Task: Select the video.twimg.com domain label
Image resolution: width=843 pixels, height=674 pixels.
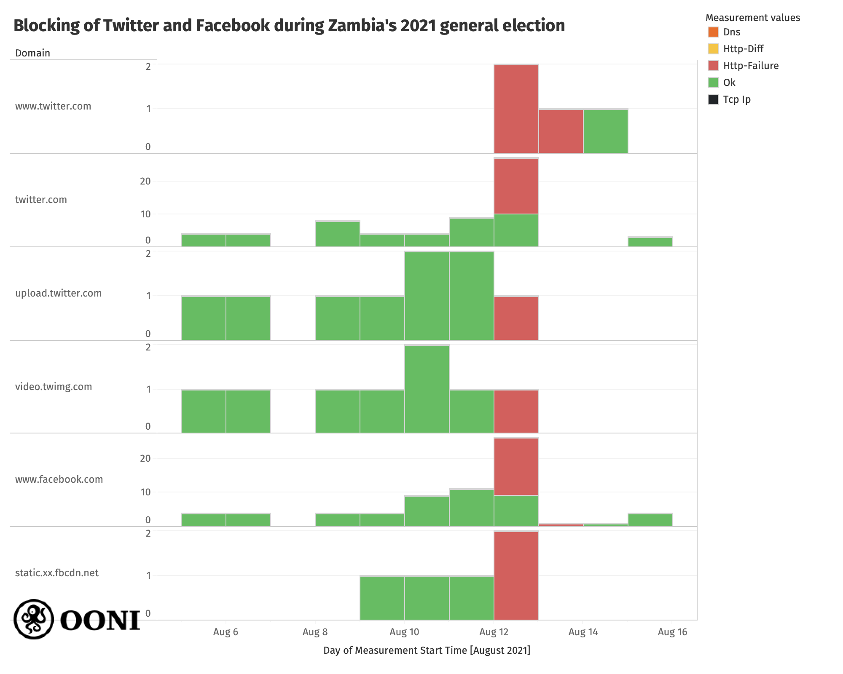Action: 54,387
